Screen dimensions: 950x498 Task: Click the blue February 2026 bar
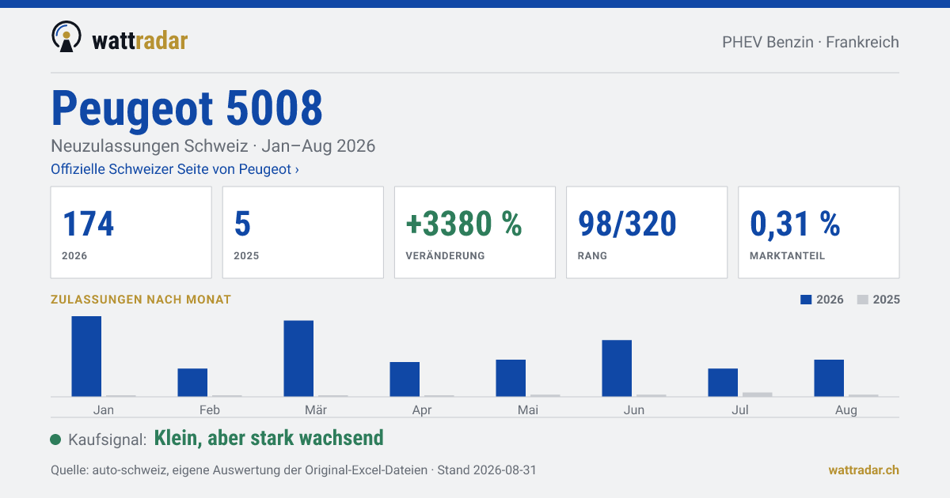point(192,383)
